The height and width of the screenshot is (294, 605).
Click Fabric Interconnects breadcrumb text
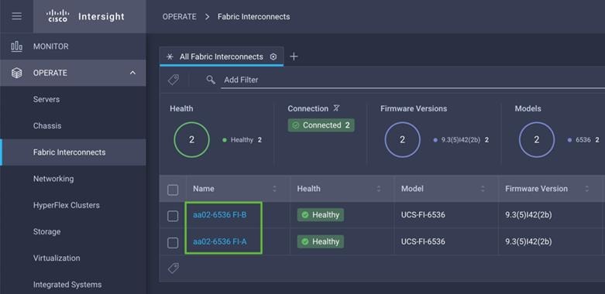(253, 17)
